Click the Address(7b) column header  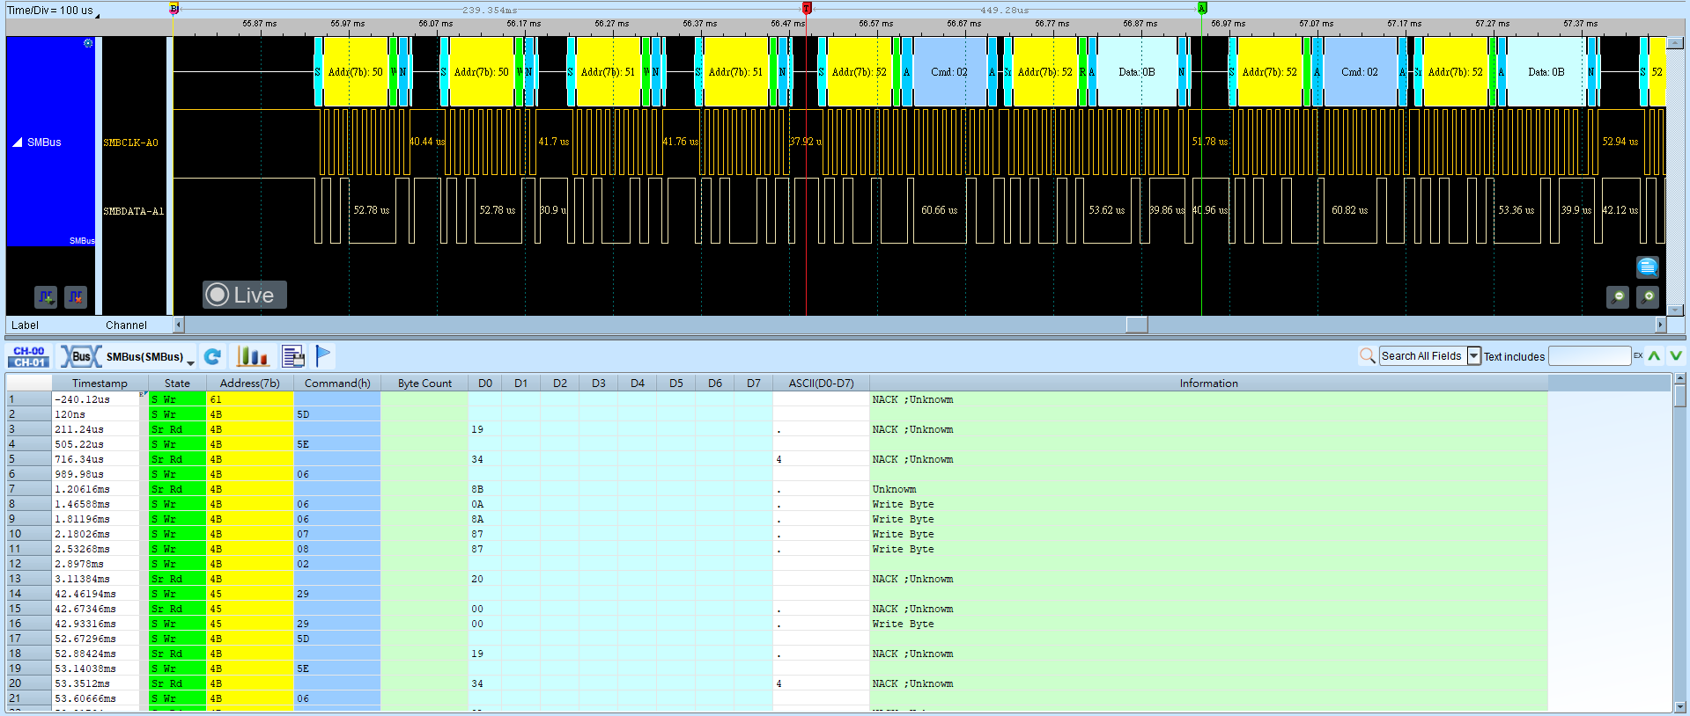click(x=250, y=383)
